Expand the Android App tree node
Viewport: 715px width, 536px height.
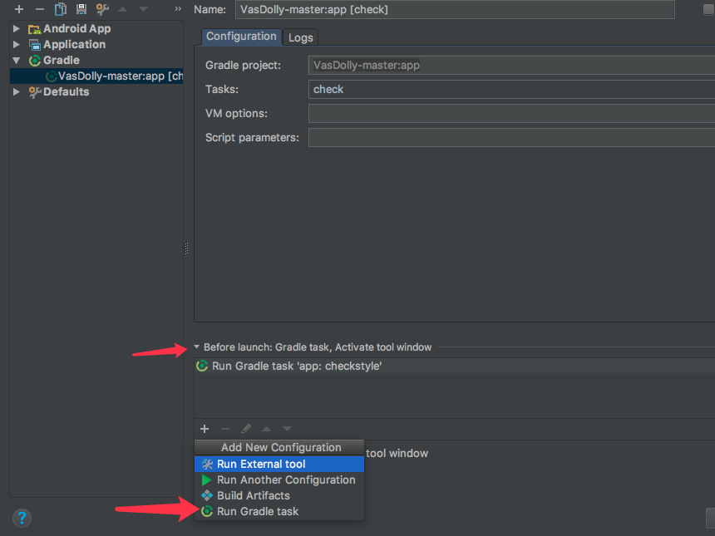(x=16, y=29)
